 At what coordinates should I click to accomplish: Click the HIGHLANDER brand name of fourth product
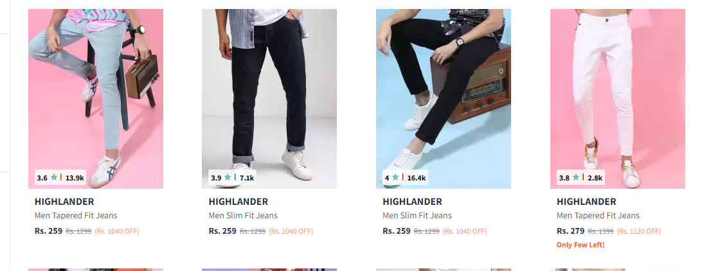[x=586, y=202]
